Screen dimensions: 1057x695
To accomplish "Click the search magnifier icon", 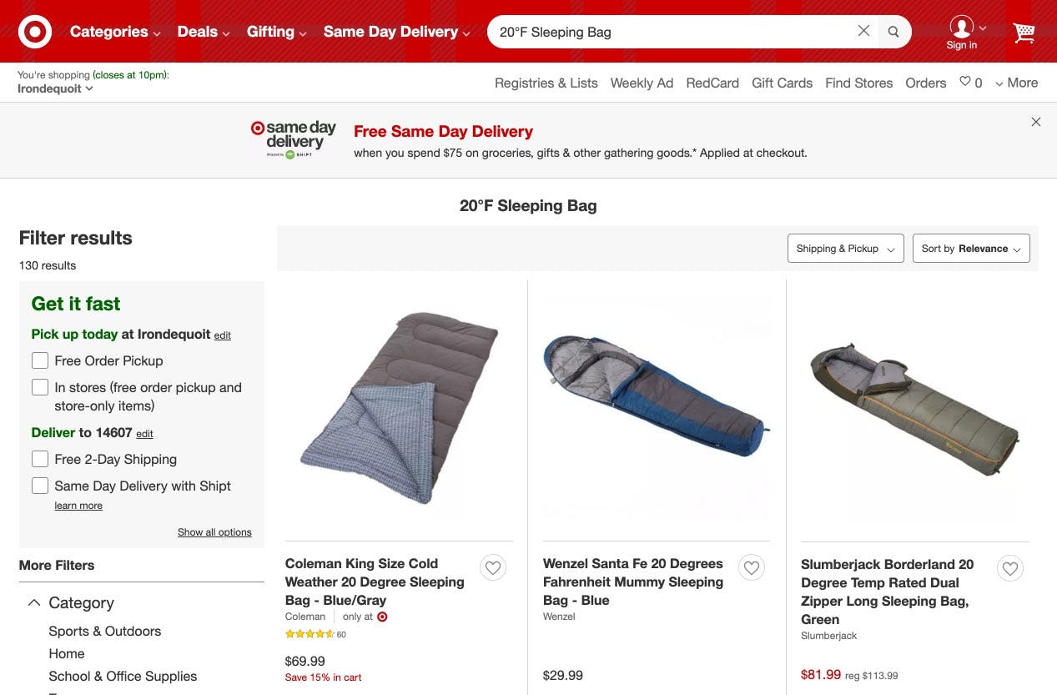I will point(893,33).
